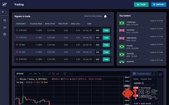This screenshot has width=169, height=105.
Task: Click the BTCUSD symbol input field
Action: pyautogui.click(x=21, y=73)
